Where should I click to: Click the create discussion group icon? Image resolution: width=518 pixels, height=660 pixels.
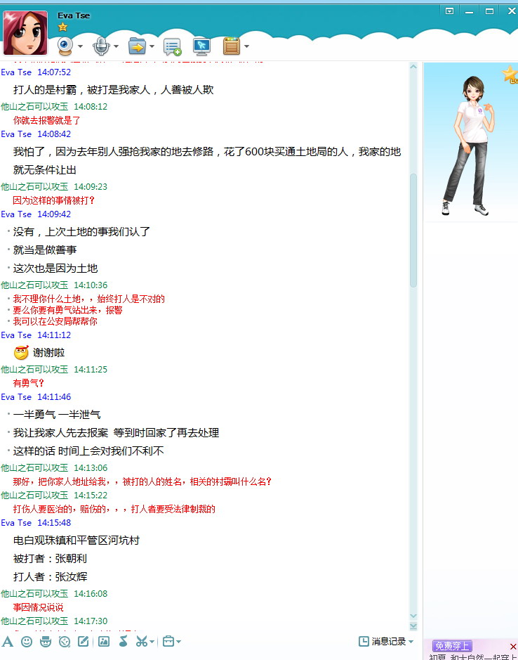[172, 47]
